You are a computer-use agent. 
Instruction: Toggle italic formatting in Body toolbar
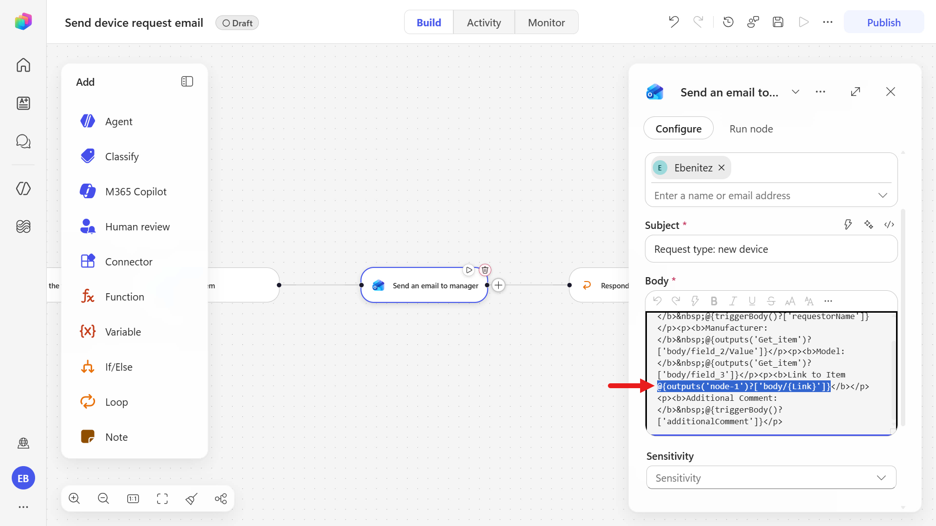coord(733,301)
